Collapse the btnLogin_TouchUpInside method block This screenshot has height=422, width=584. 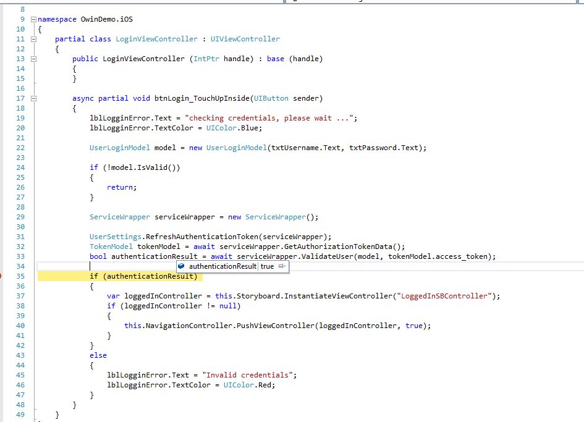click(33, 98)
